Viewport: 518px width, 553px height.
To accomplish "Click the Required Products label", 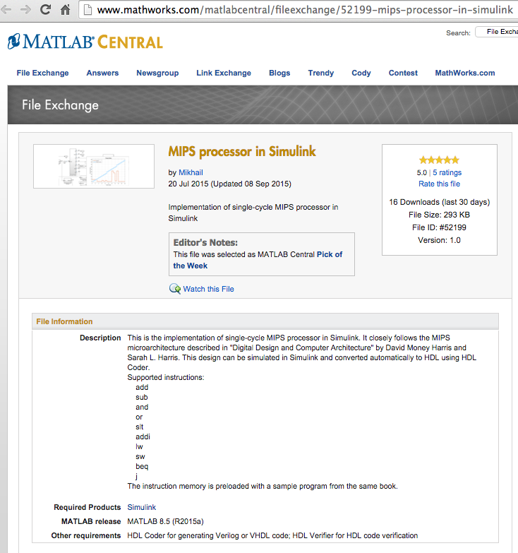I will click(x=87, y=507).
